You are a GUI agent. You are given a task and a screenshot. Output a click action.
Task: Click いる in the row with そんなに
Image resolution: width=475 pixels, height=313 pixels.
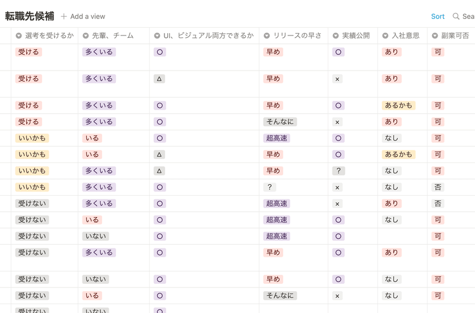point(92,295)
